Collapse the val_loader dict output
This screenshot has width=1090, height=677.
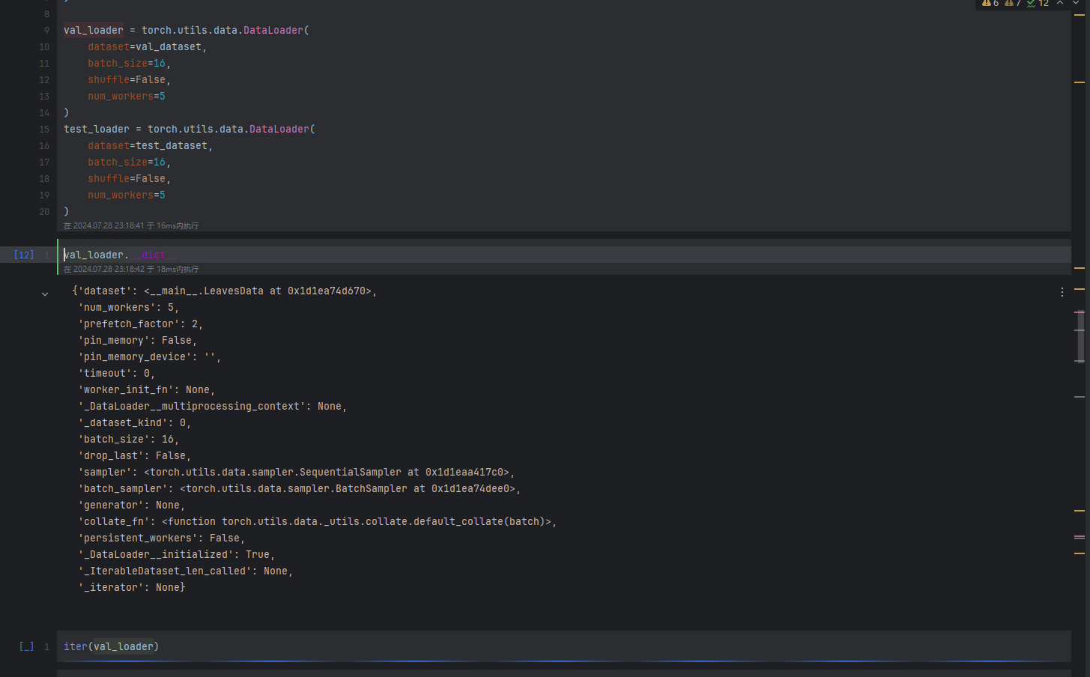45,294
